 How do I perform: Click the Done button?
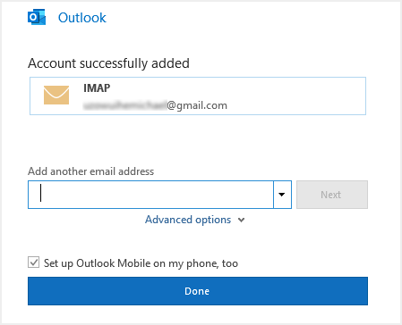(x=198, y=291)
